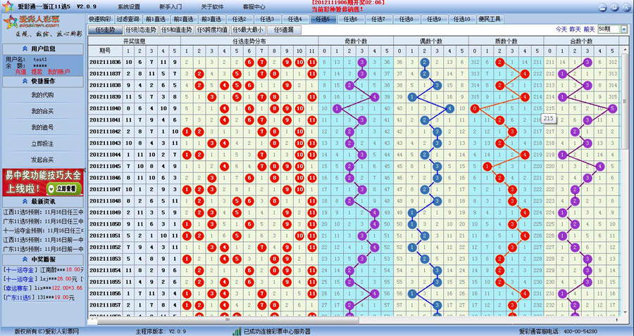Image resolution: width=634 pixels, height=336 pixels.
Task: Click period 2012111836 in the 期号 column
Action: pos(105,62)
